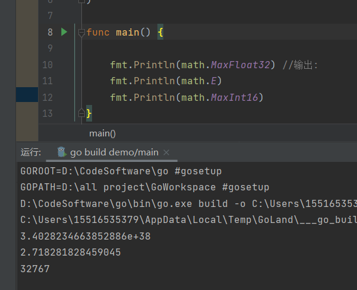Click the func keyword on line 8
357x290 pixels.
pos(98,32)
